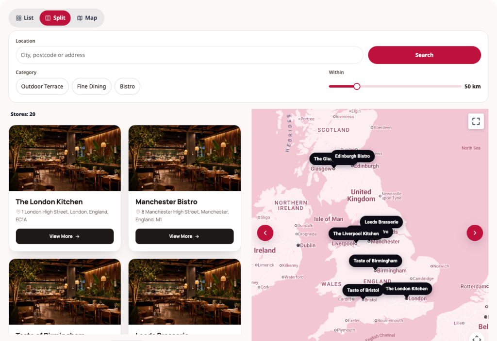Open the Manchester Bistro card photo
The height and width of the screenshot is (341, 497).
(184, 158)
